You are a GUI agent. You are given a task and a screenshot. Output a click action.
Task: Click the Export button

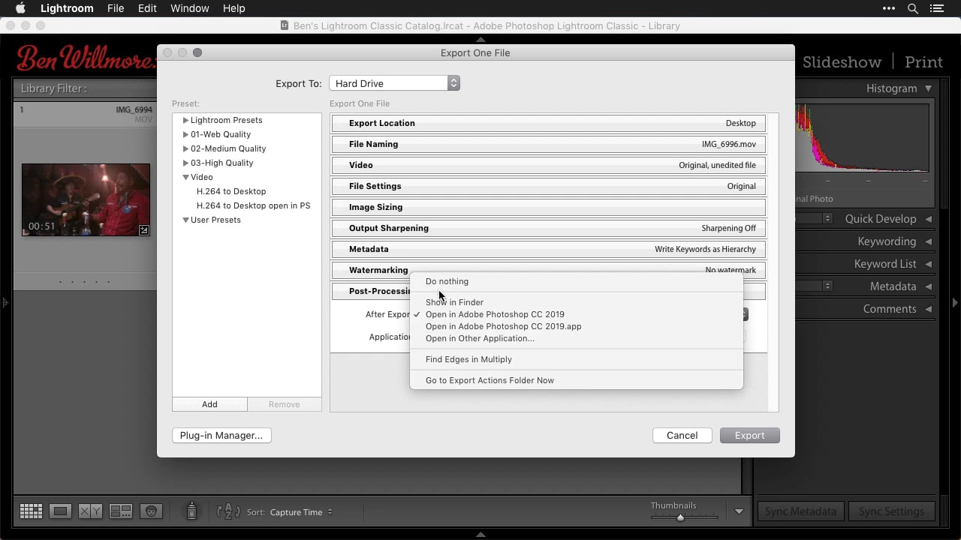pyautogui.click(x=749, y=435)
